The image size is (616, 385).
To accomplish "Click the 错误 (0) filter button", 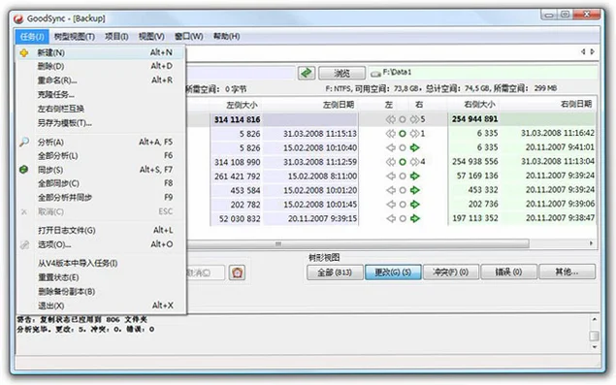I will click(x=508, y=273).
